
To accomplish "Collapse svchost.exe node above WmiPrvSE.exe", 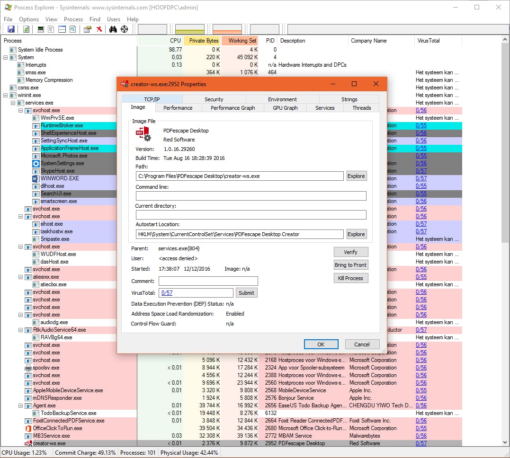I will [20, 111].
